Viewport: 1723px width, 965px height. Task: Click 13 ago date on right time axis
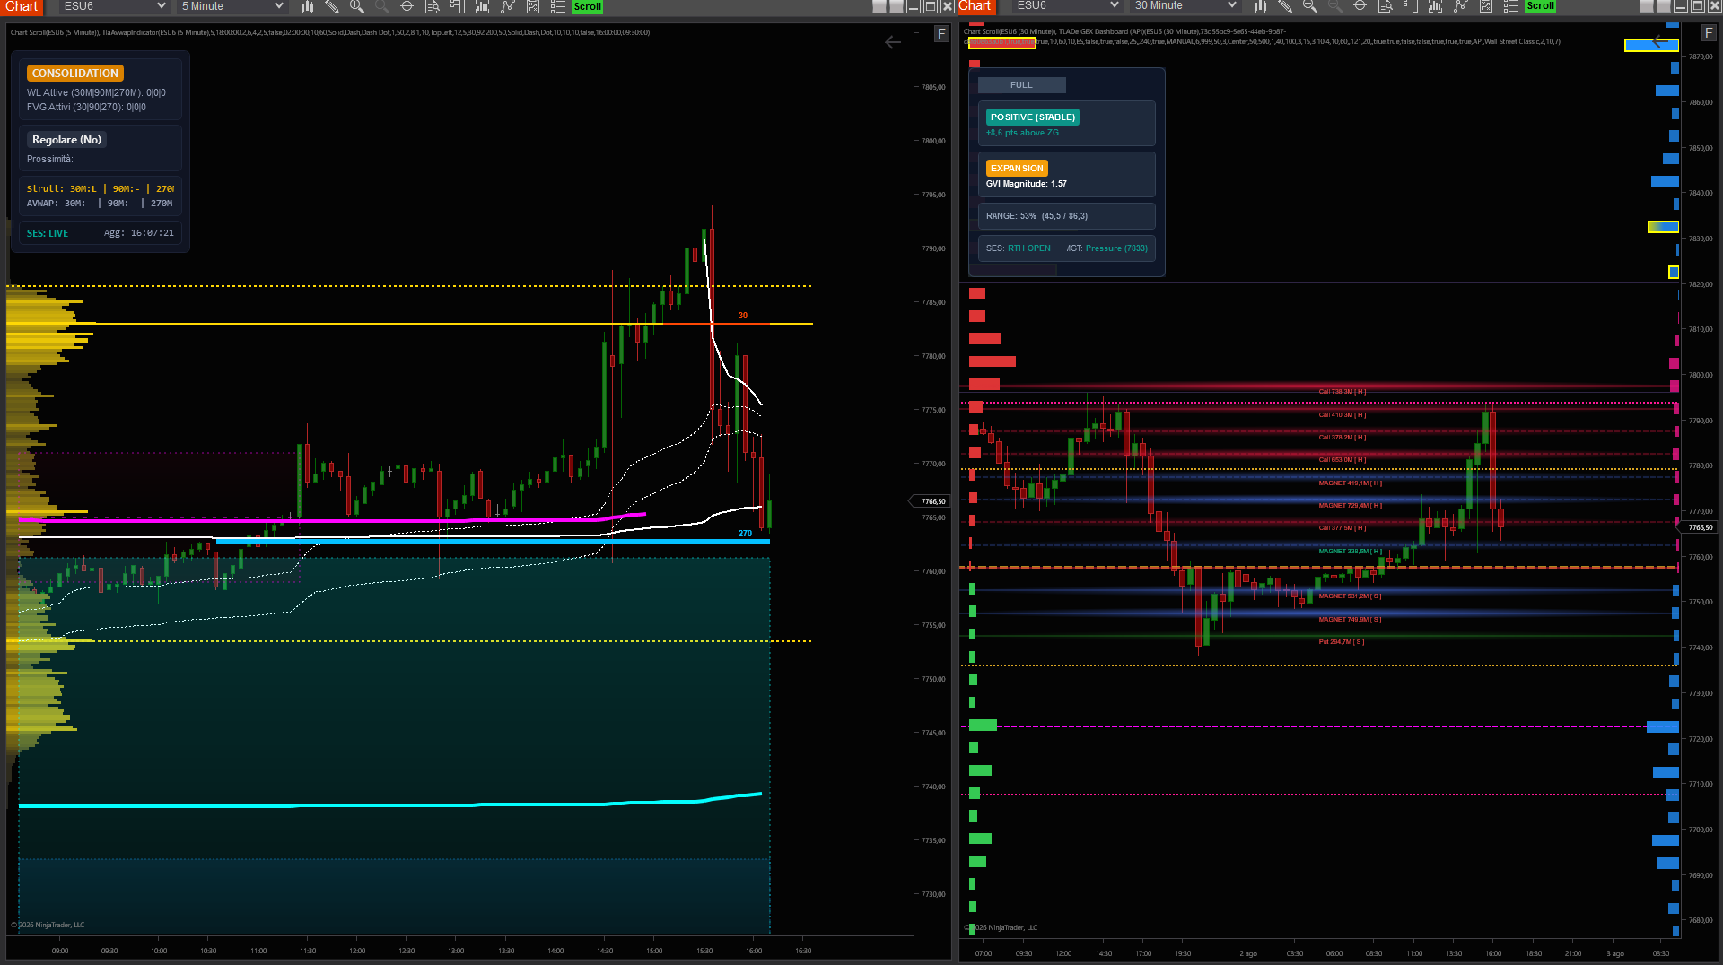tap(1614, 953)
